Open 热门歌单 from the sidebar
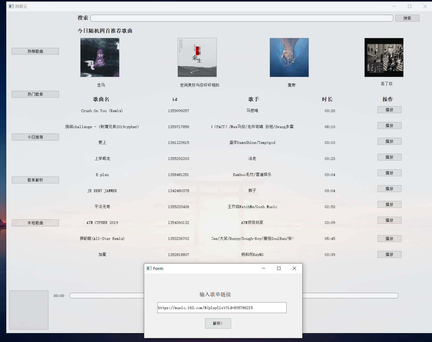 35,94
